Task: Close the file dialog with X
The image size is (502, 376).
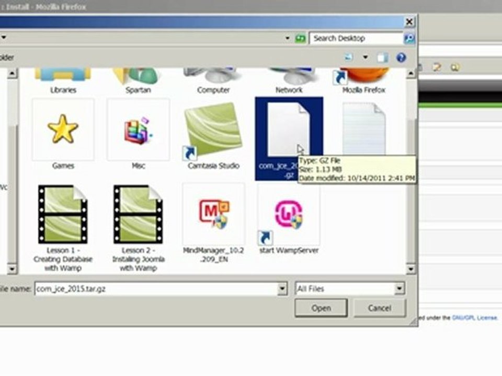Action: point(409,22)
